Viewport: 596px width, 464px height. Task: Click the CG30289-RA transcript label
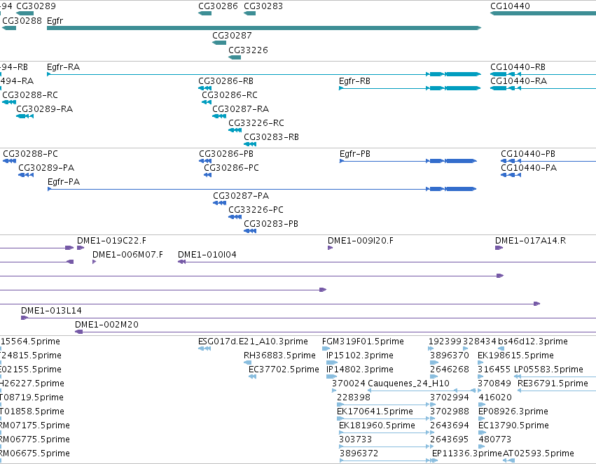(44, 109)
